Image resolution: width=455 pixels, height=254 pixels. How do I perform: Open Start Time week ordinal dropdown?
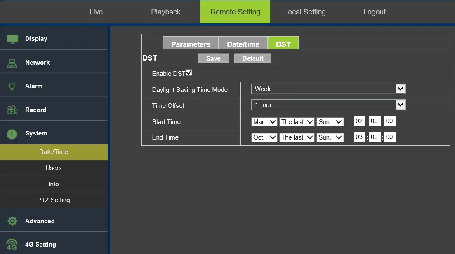pos(297,121)
